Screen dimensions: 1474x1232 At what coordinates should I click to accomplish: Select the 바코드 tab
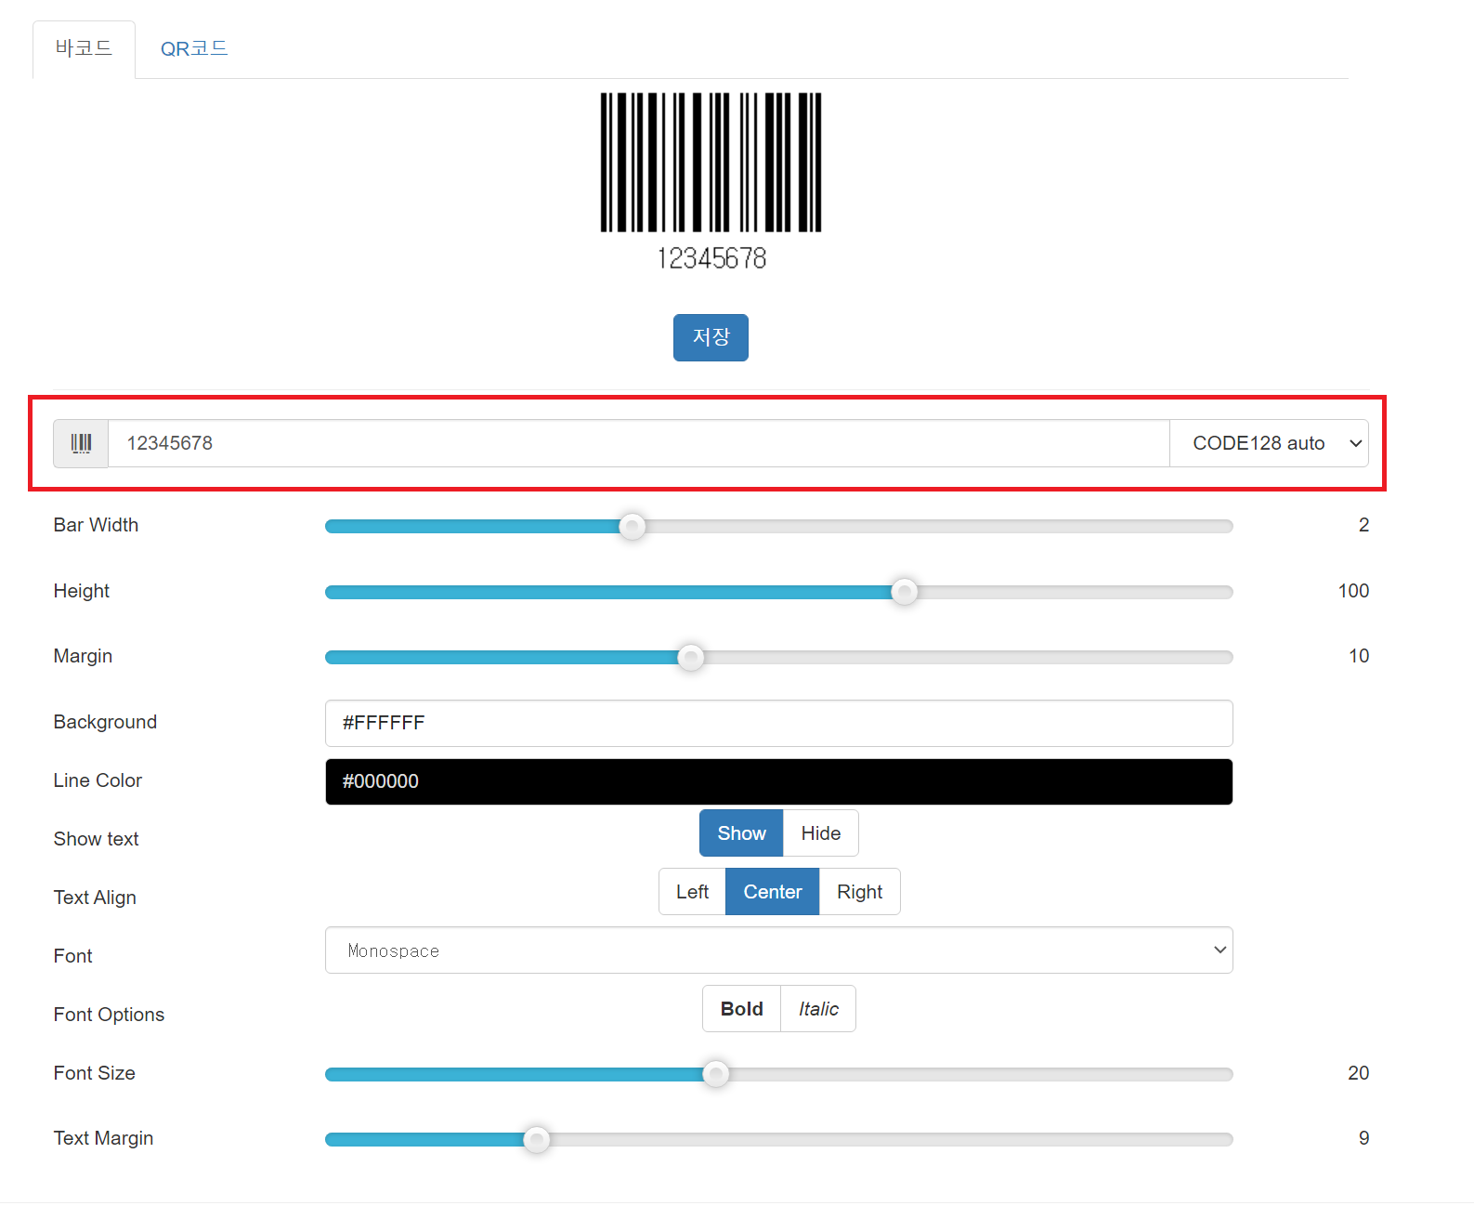point(84,48)
